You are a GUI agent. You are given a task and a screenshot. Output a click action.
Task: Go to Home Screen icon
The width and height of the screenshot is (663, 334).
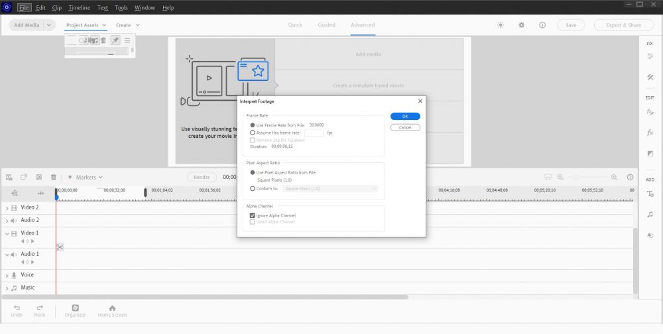point(112,308)
